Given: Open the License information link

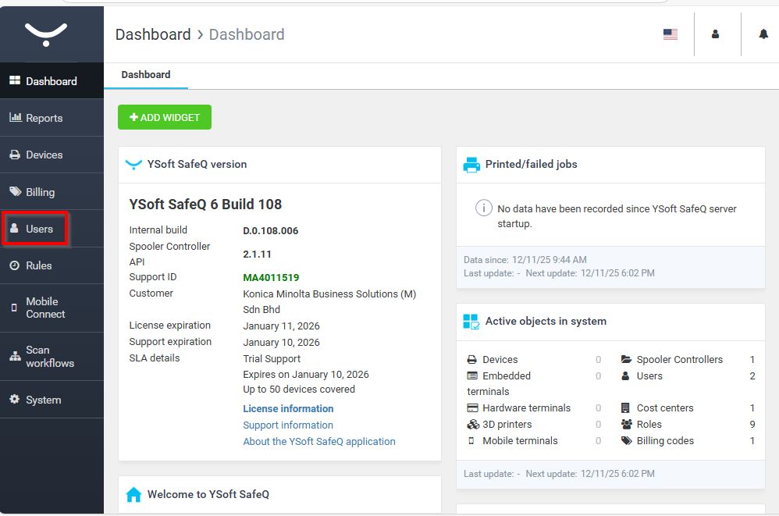Looking at the screenshot, I should pos(288,409).
